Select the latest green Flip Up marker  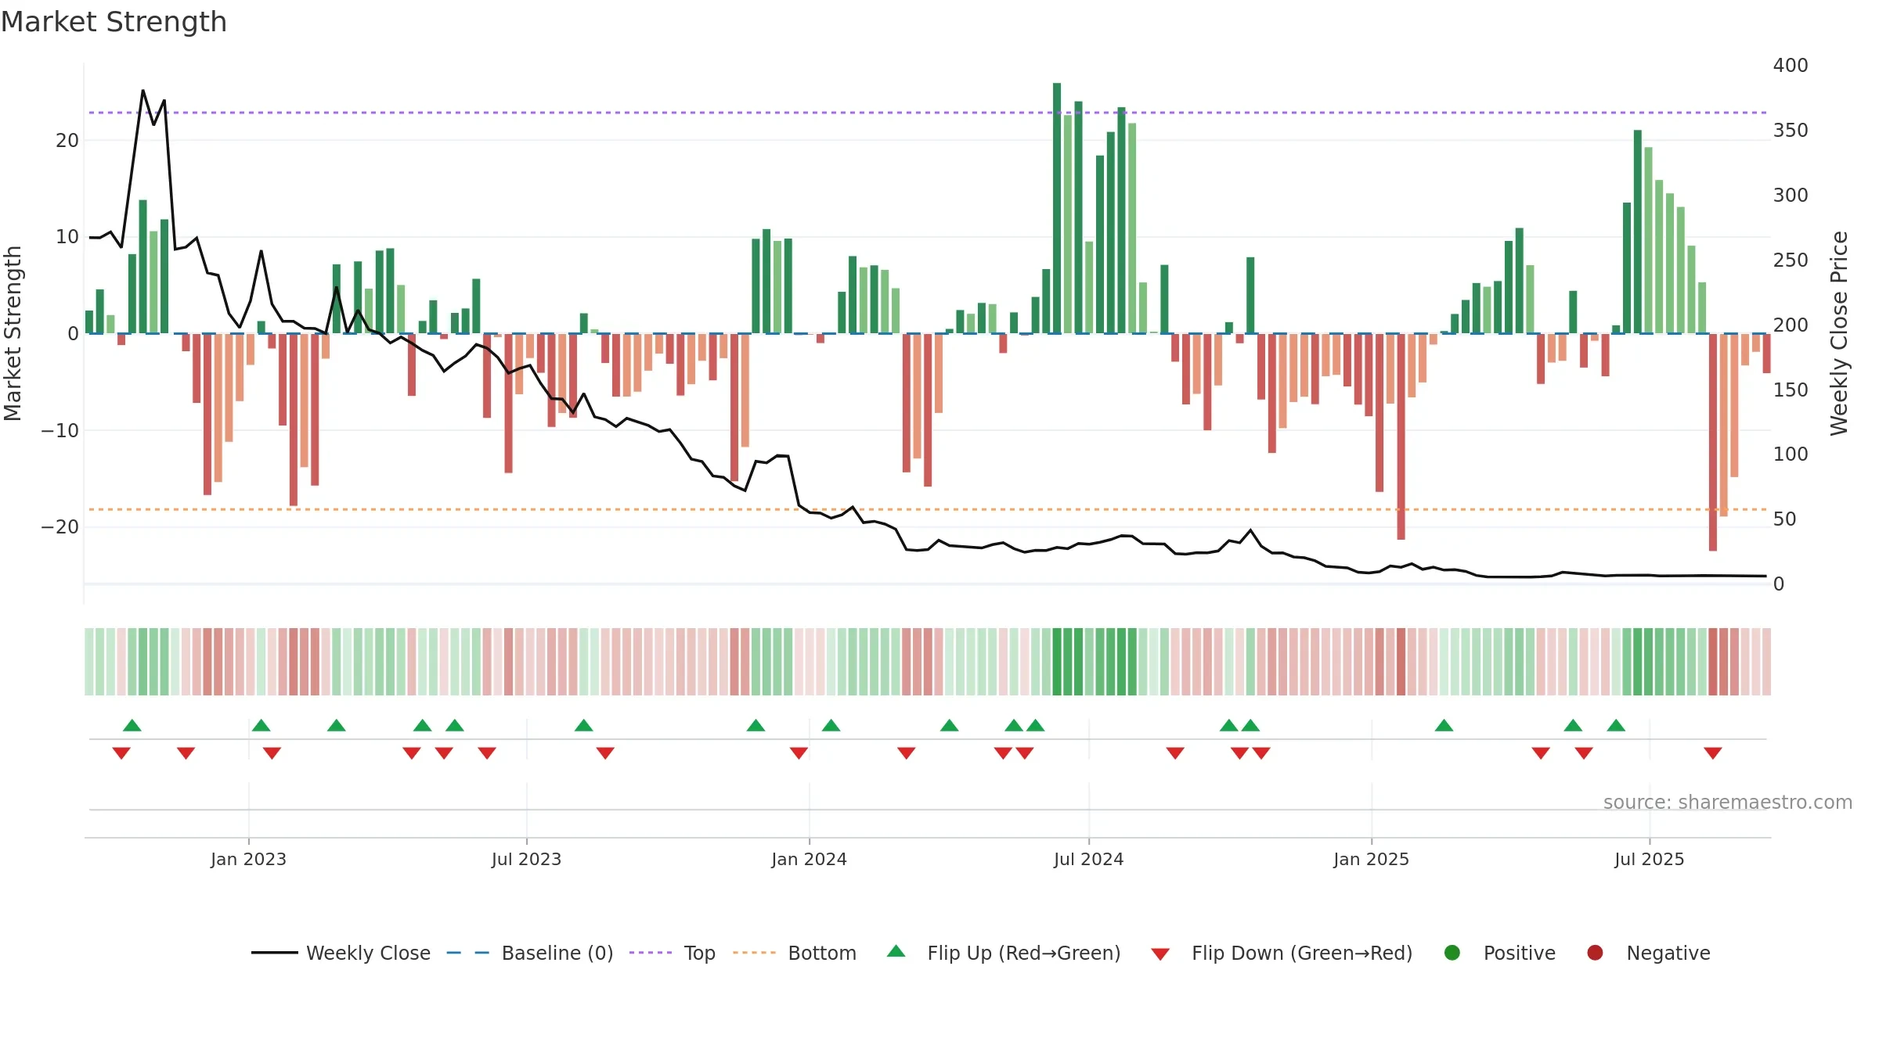(x=1616, y=725)
